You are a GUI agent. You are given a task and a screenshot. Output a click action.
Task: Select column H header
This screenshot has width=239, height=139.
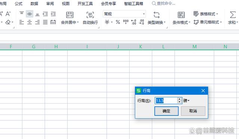56,47
